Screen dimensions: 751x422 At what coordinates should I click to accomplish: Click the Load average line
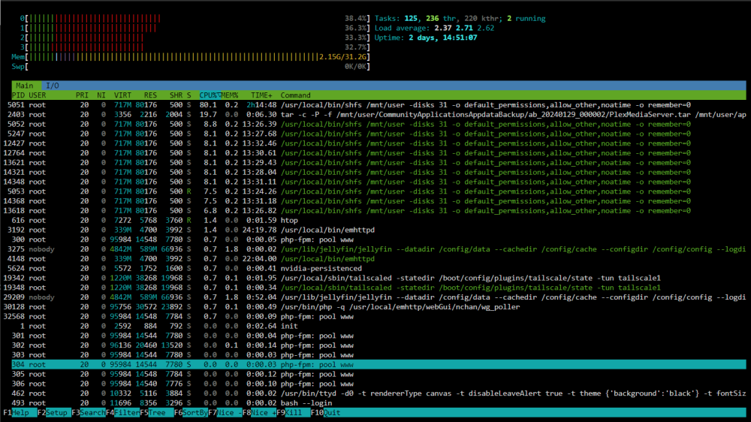(x=434, y=28)
